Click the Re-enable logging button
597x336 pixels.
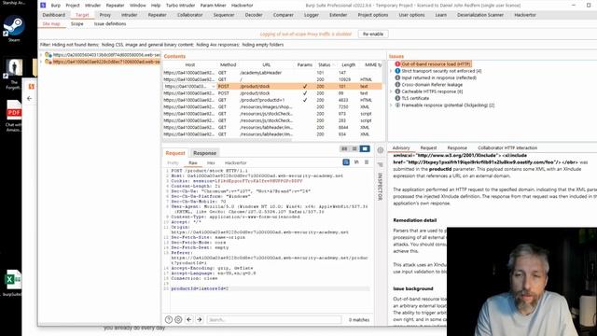click(373, 34)
